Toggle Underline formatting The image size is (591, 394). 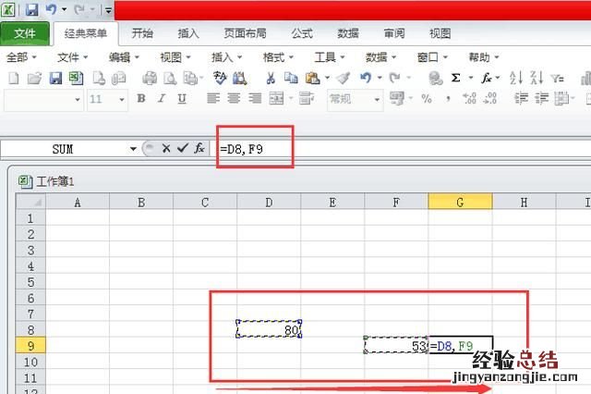click(182, 99)
